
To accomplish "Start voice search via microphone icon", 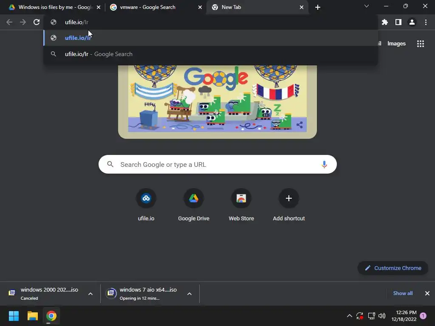I will point(324,164).
